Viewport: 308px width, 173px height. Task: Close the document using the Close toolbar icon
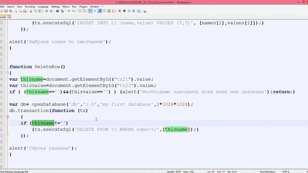point(15,11)
